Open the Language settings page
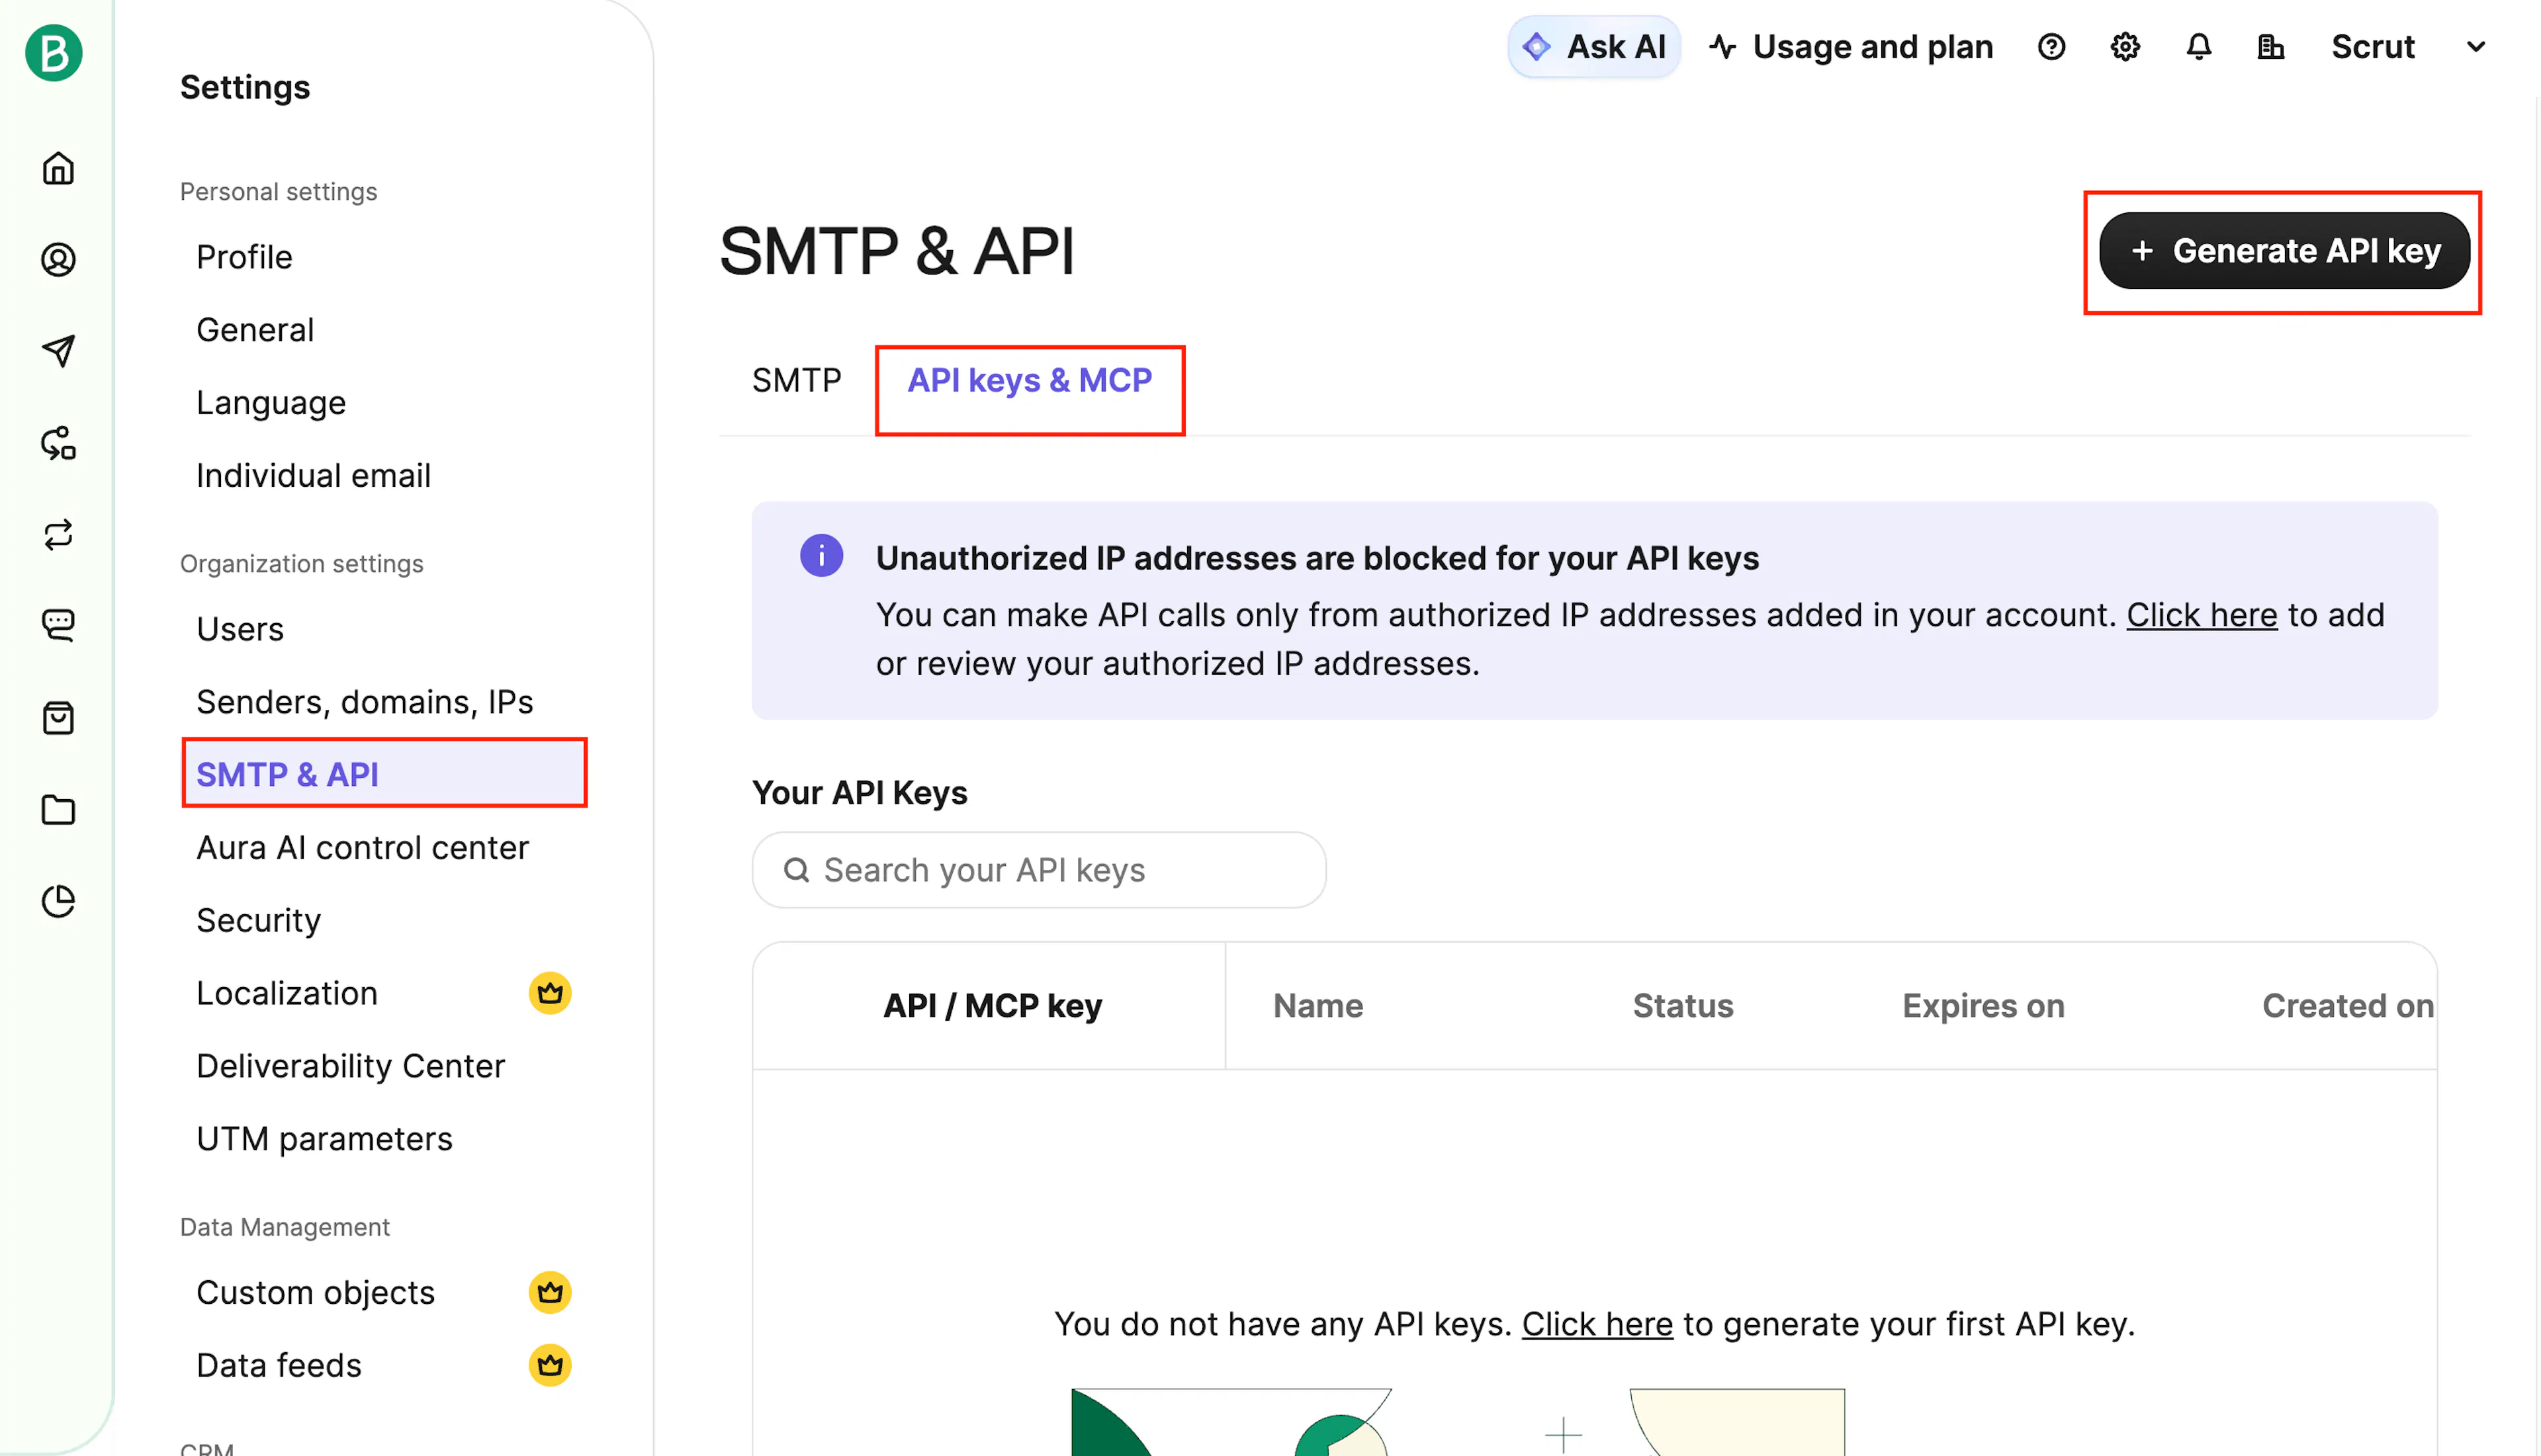The image size is (2541, 1456). (271, 402)
